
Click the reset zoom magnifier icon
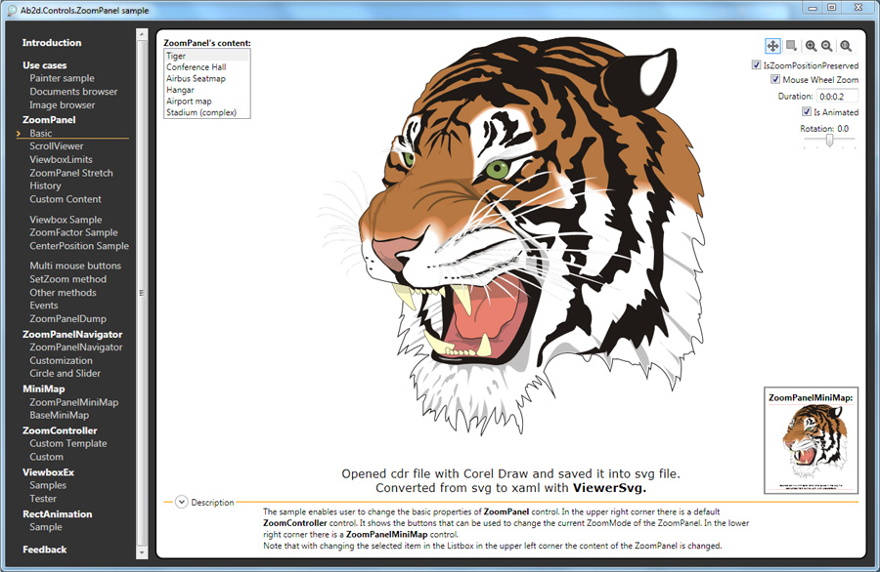(846, 46)
